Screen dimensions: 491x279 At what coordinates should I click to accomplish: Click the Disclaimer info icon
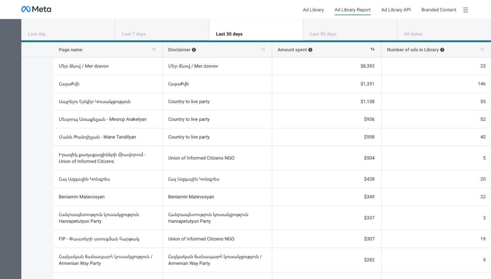[x=194, y=50]
